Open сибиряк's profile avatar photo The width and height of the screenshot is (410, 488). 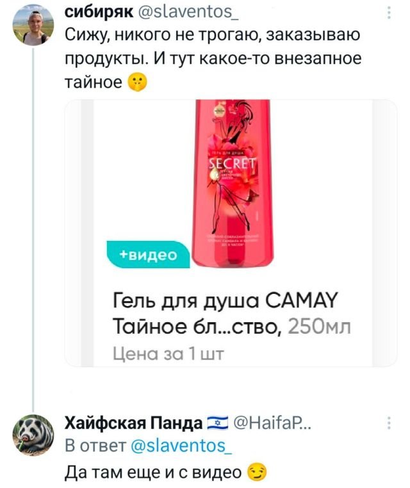tap(33, 26)
